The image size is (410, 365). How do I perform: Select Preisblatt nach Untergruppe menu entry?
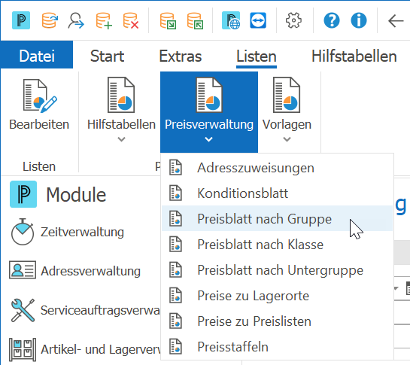pos(277,270)
